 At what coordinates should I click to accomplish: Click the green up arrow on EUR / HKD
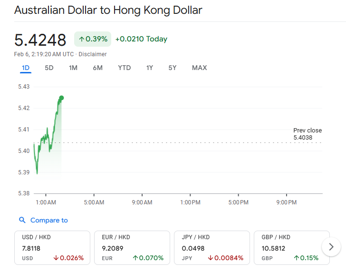(x=135, y=258)
